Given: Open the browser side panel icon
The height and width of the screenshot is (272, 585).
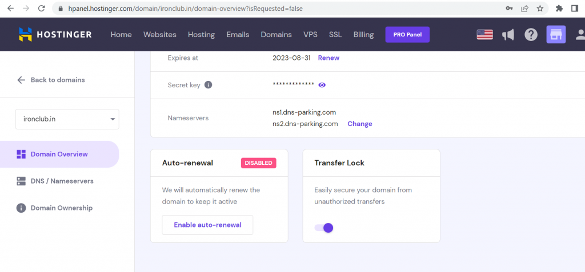Looking at the screenshot, I should [x=575, y=8].
